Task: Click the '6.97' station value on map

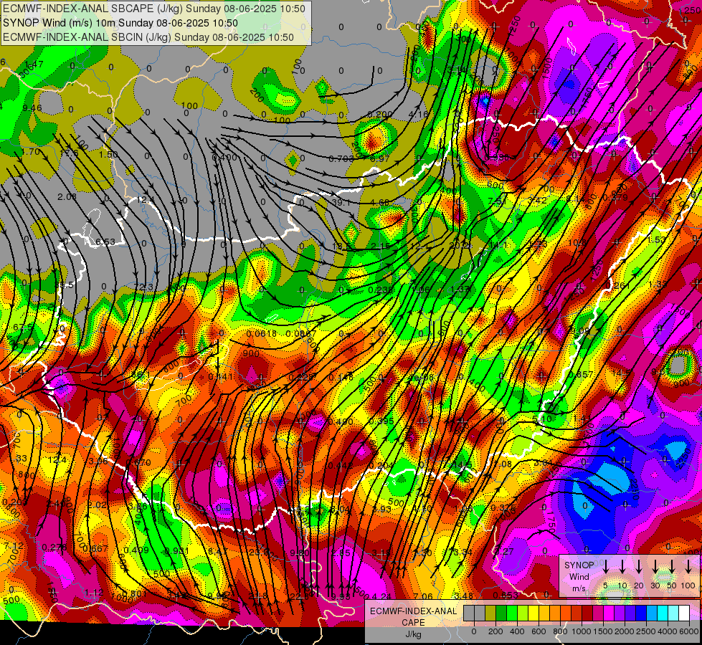Action: pos(379,158)
